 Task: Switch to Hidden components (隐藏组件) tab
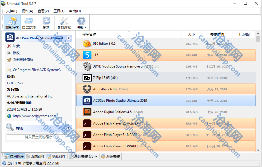(x=56, y=156)
